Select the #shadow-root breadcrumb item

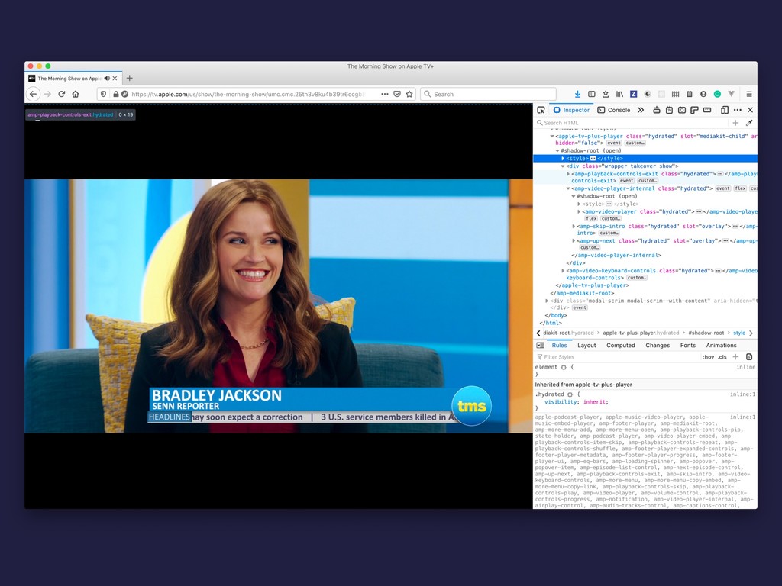coord(706,333)
